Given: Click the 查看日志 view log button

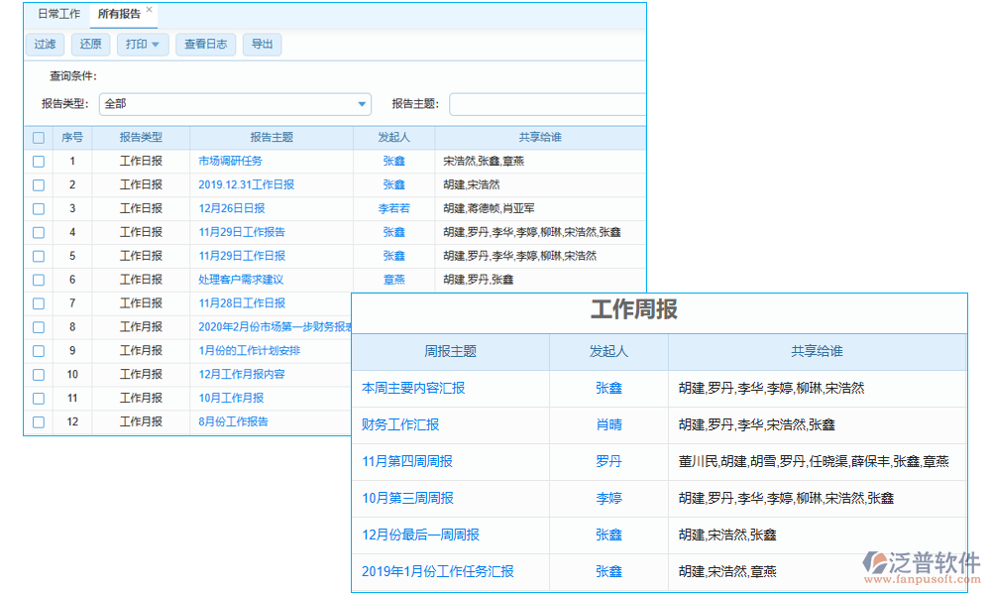Looking at the screenshot, I should (205, 44).
